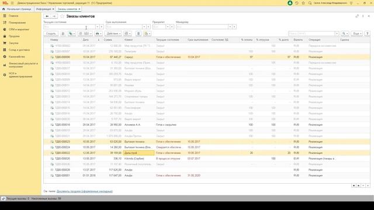Go back with the left arrow button

[x=47, y=16]
